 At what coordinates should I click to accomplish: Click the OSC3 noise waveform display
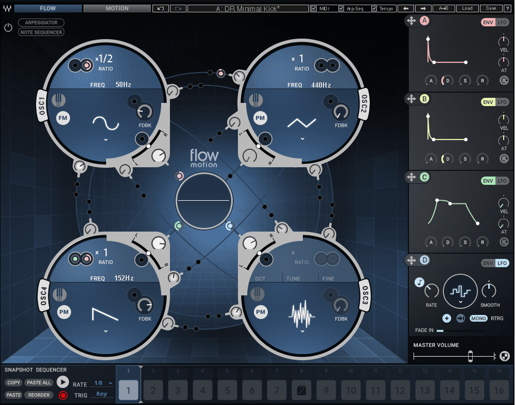point(302,314)
